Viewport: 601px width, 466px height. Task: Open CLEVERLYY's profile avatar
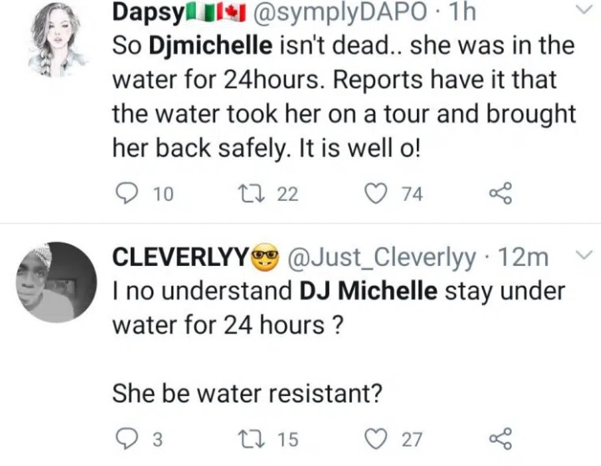coord(57,283)
